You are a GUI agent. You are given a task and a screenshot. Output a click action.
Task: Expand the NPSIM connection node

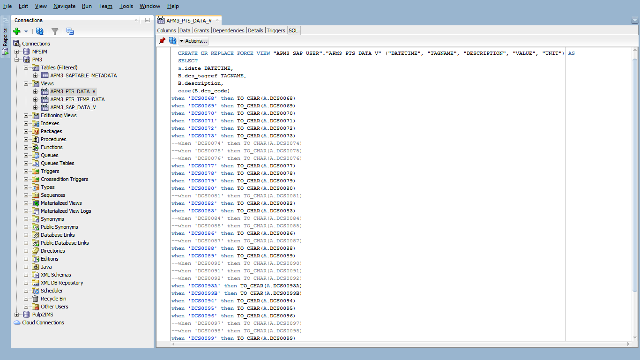[17, 52]
